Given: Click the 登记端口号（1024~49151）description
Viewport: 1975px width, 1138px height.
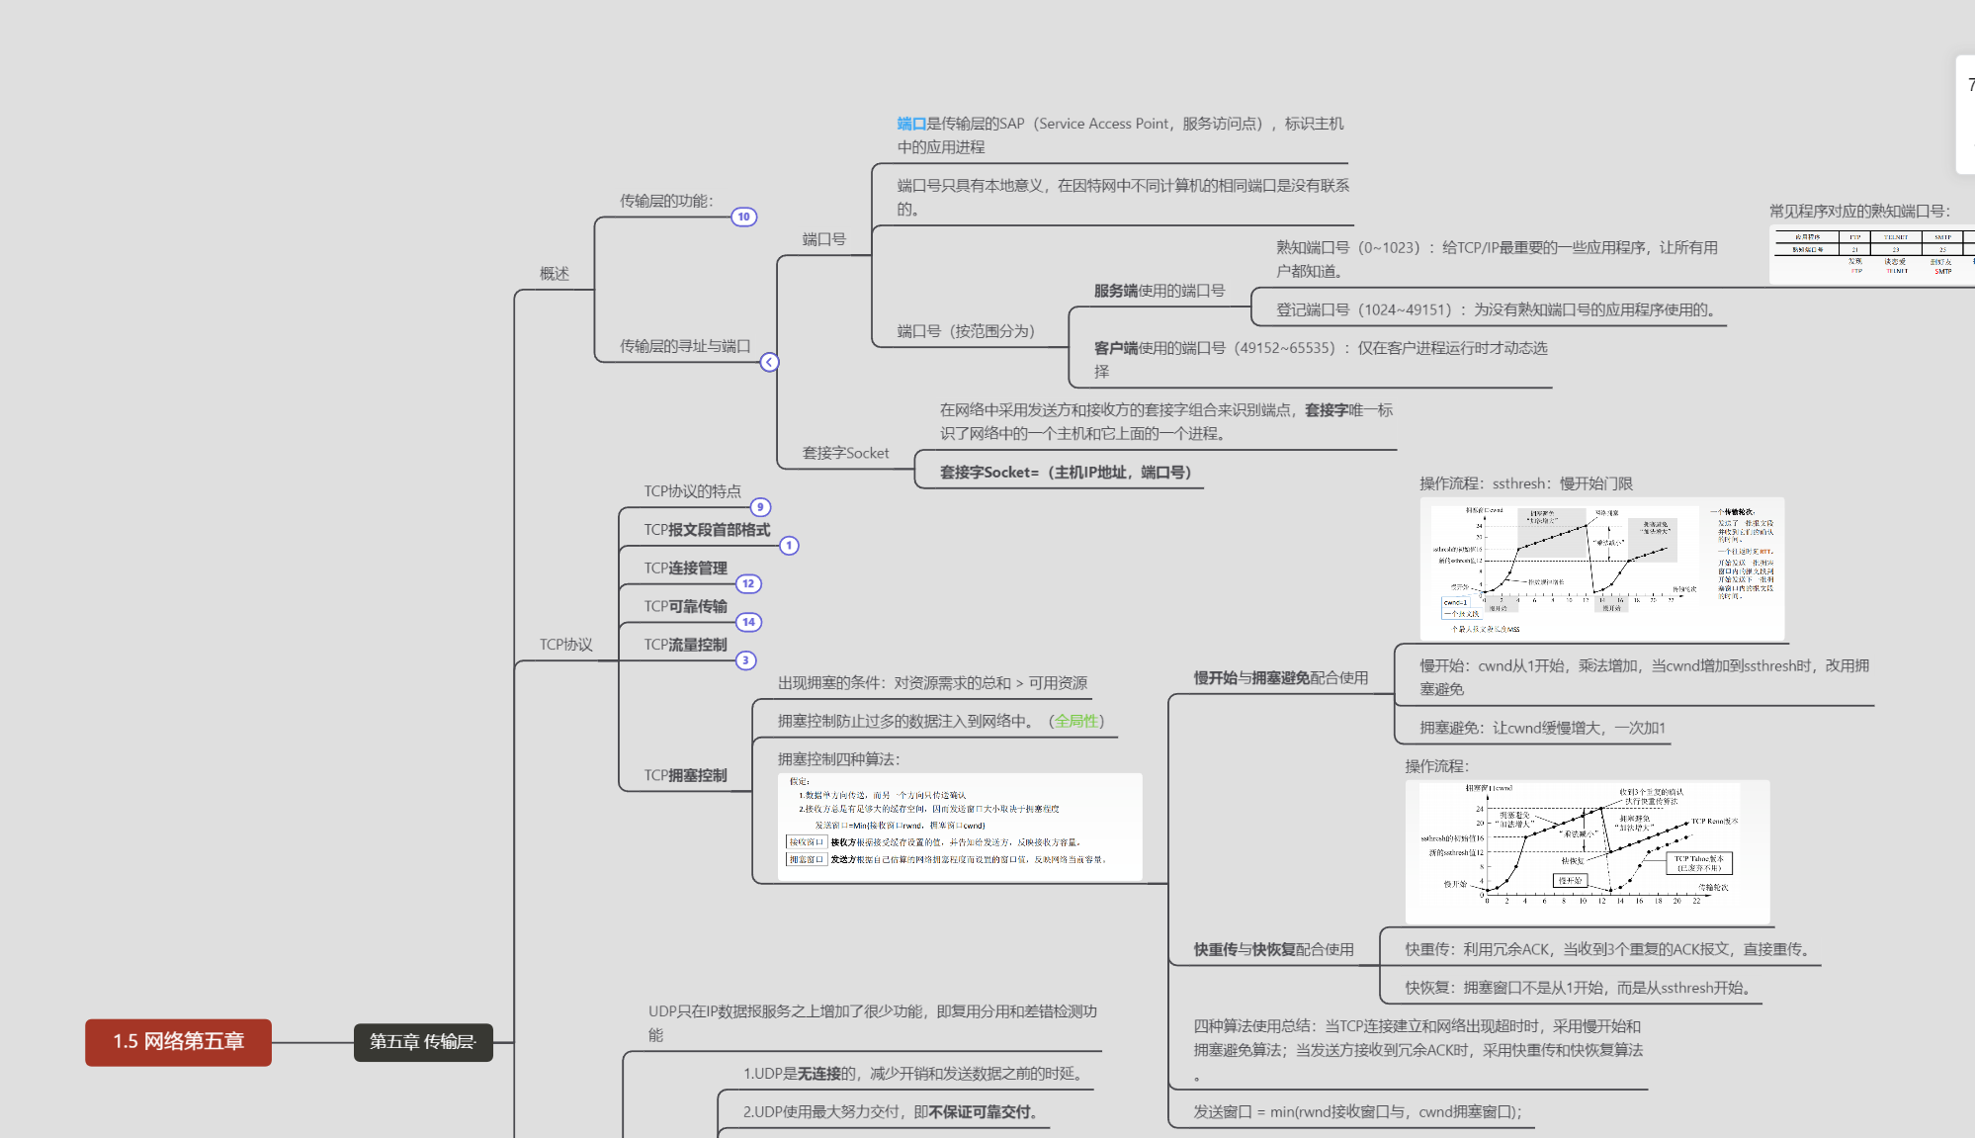Looking at the screenshot, I should coord(1498,309).
